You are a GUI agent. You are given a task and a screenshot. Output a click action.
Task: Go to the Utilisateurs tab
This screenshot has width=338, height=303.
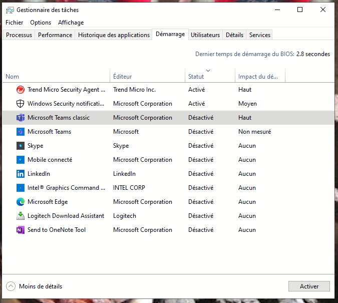point(205,35)
